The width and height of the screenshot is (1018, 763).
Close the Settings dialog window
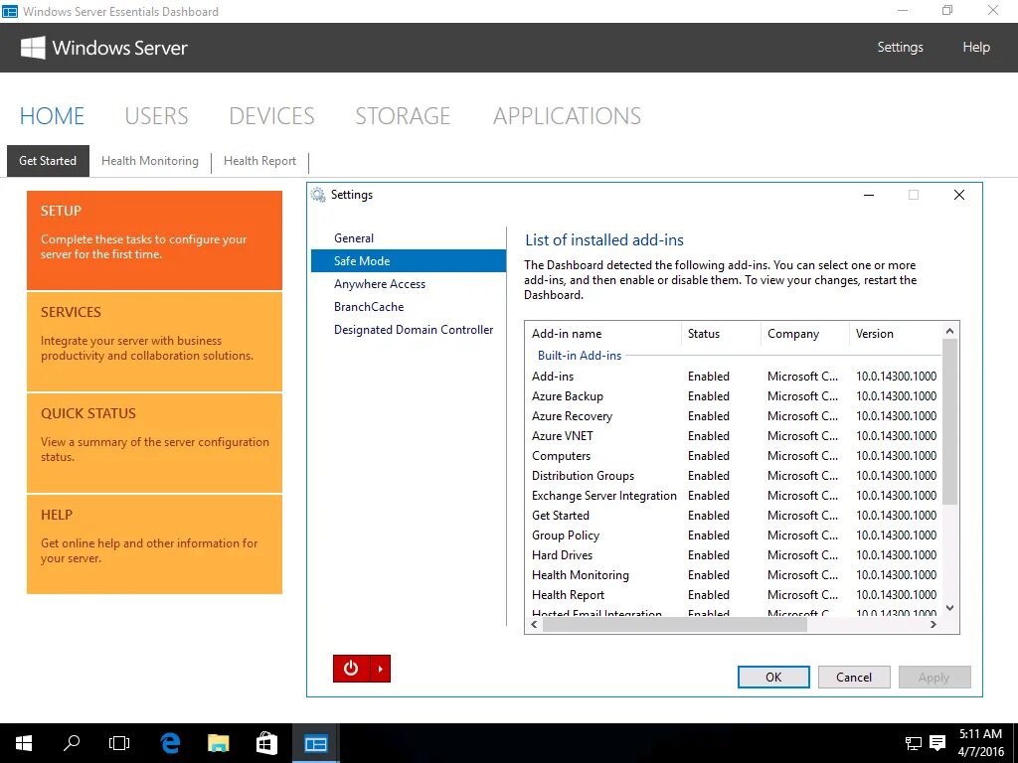click(959, 195)
